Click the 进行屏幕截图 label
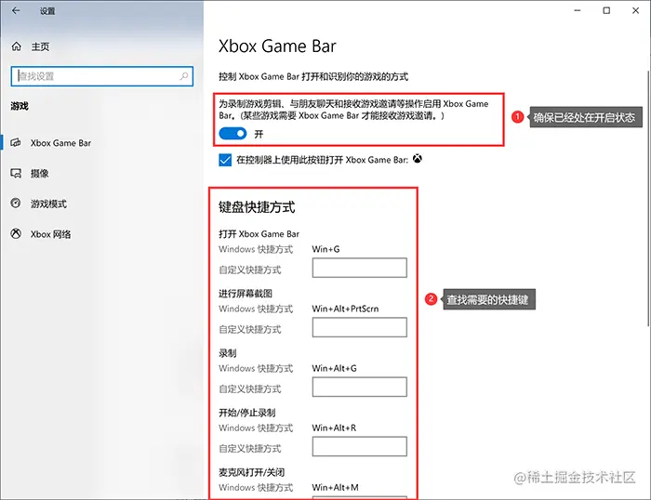The height and width of the screenshot is (500, 651). tap(246, 294)
